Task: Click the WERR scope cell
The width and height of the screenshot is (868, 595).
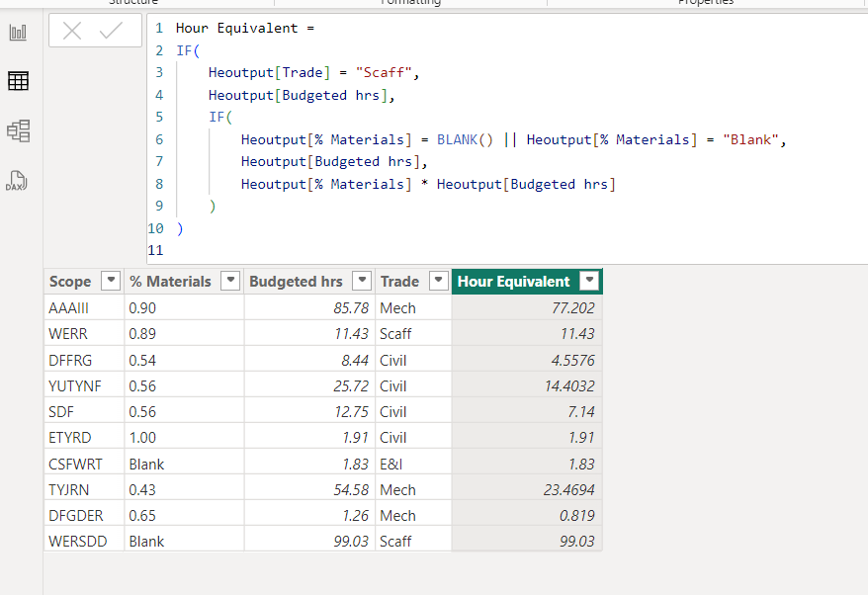Action: point(84,334)
